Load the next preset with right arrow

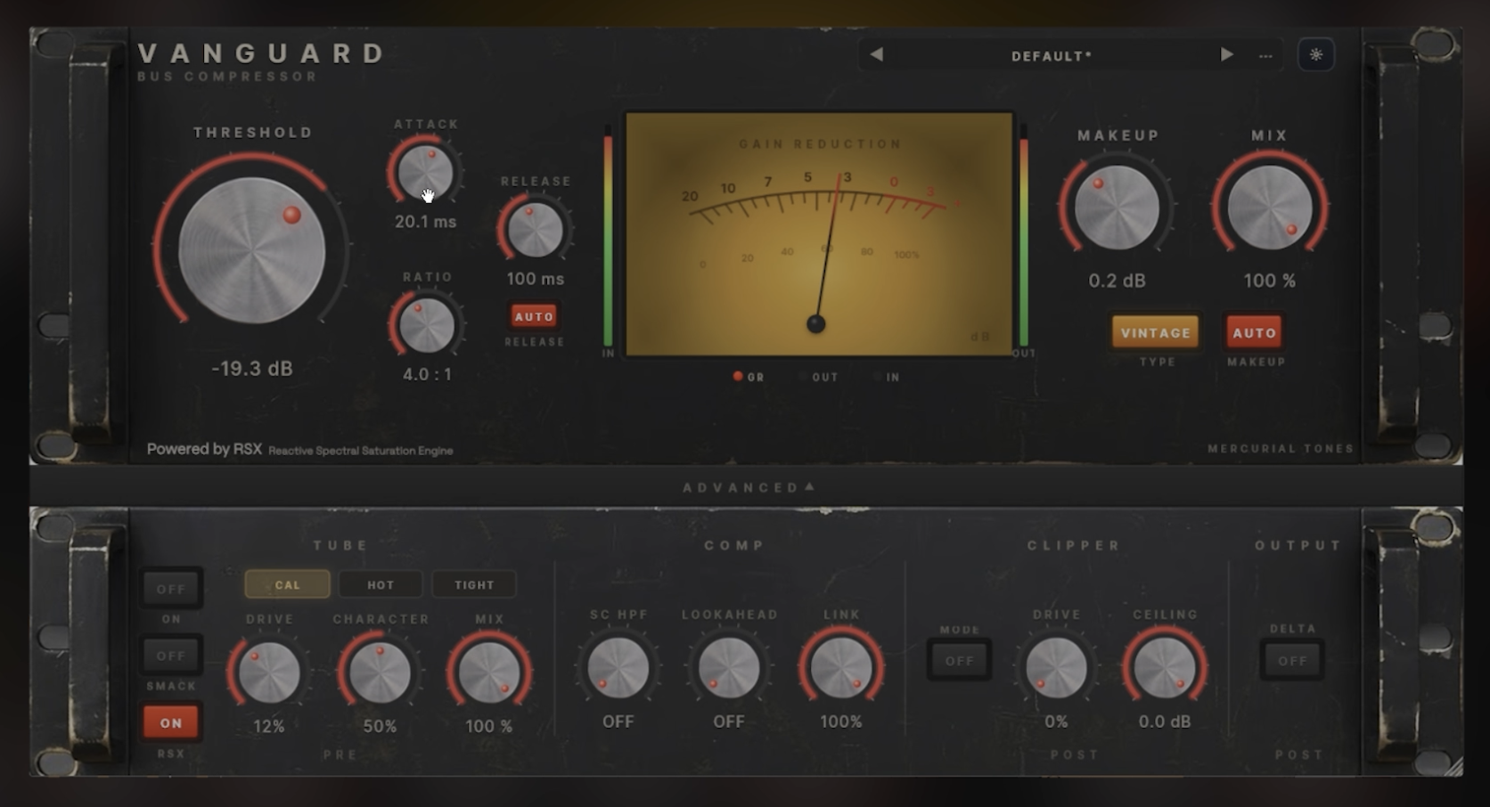[x=1226, y=55]
